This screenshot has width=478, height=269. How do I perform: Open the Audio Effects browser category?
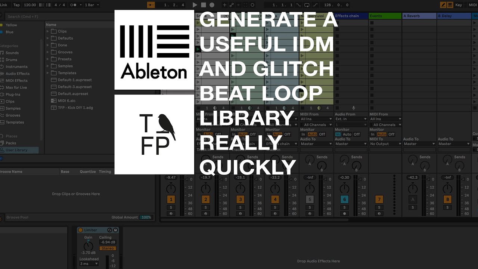17,74
